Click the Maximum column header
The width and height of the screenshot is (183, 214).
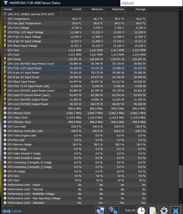click(x=115, y=9)
